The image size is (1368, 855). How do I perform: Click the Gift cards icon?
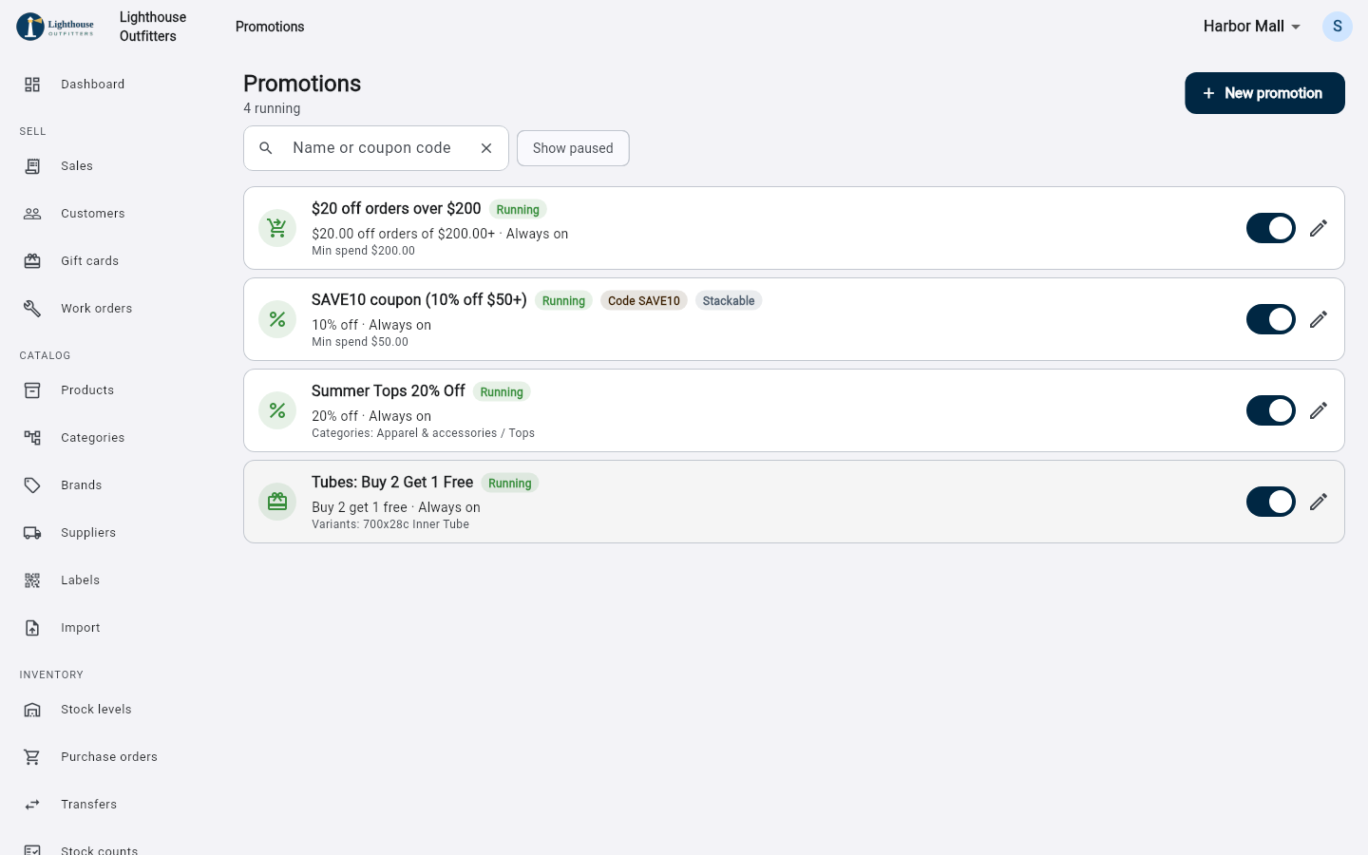click(32, 261)
